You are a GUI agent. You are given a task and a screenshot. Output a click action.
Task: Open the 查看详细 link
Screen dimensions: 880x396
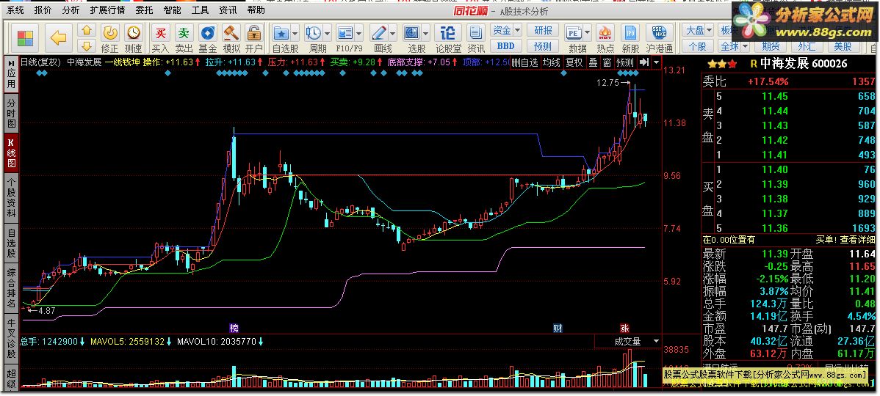pyautogui.click(x=857, y=240)
